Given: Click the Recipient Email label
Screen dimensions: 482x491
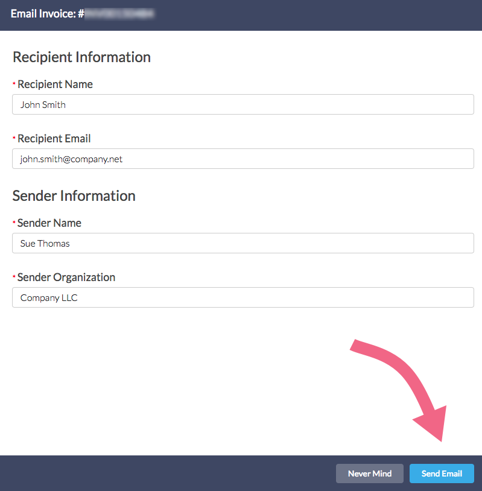Looking at the screenshot, I should click(x=54, y=139).
